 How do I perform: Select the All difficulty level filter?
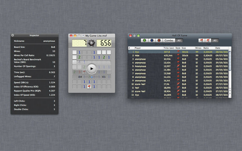179,40
